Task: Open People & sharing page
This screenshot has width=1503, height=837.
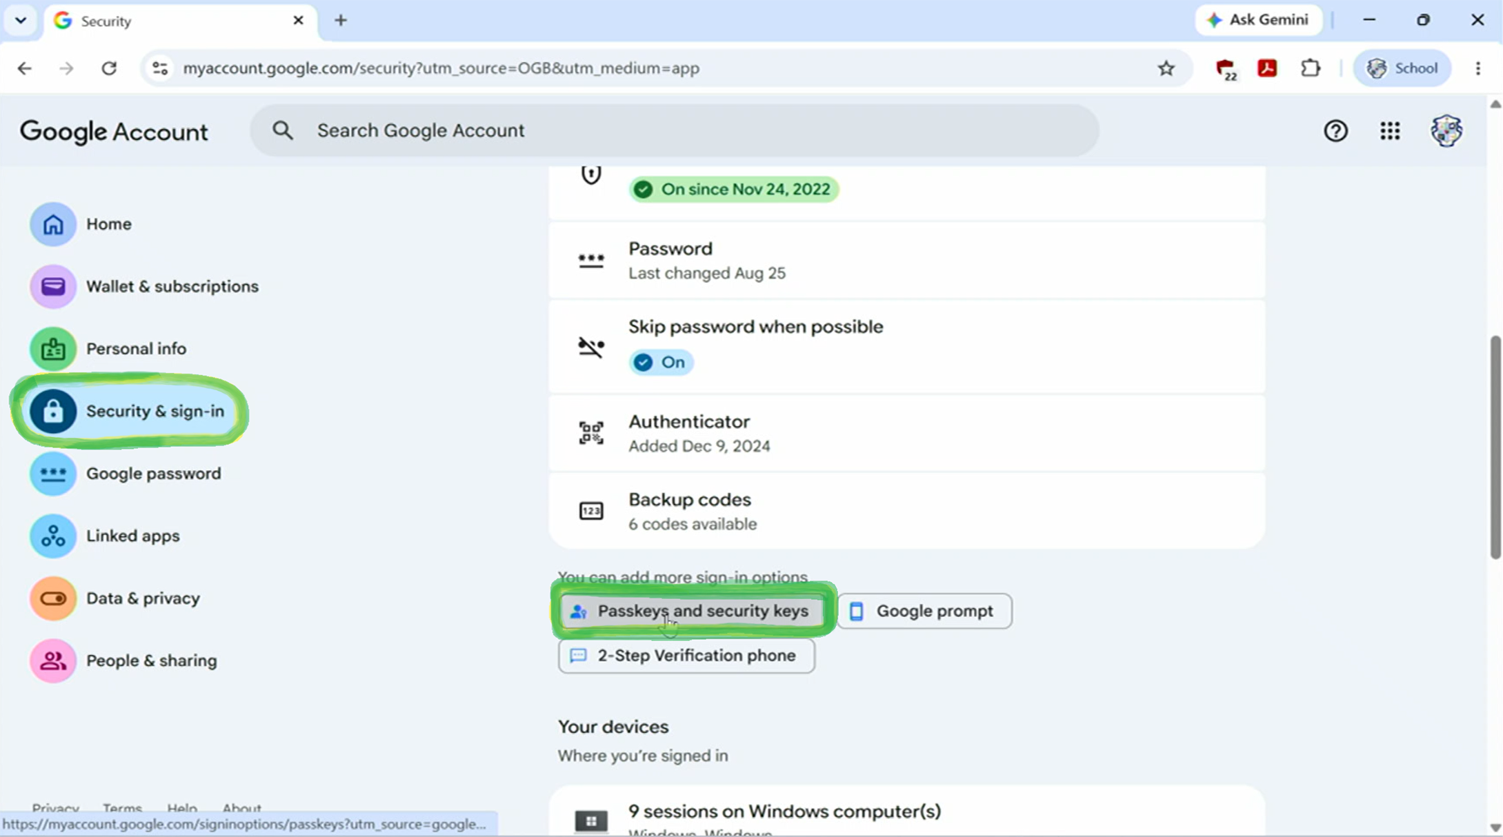Action: click(x=123, y=660)
